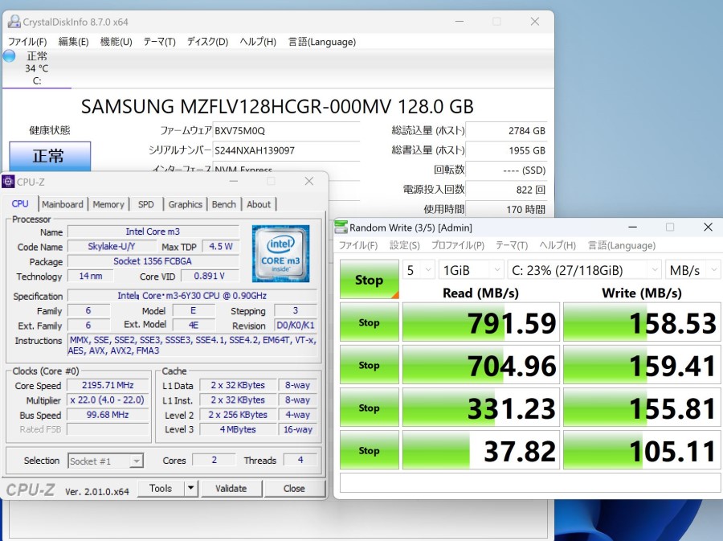This screenshot has width=723, height=541.
Task: Open the drive dropdown showing C: 23%
Action: [584, 270]
